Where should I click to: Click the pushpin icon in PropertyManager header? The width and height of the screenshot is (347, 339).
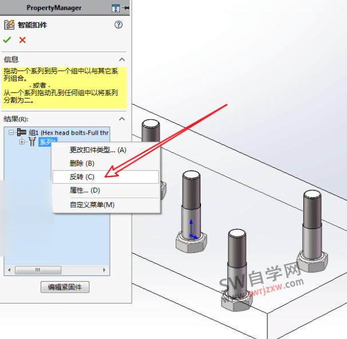(x=126, y=8)
